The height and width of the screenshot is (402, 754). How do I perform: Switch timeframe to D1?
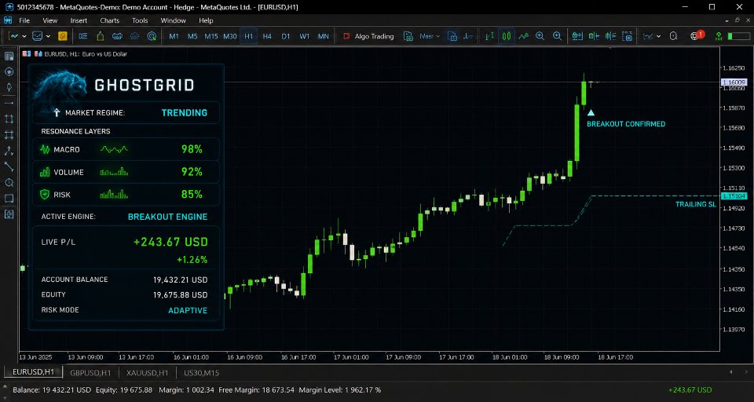(286, 36)
